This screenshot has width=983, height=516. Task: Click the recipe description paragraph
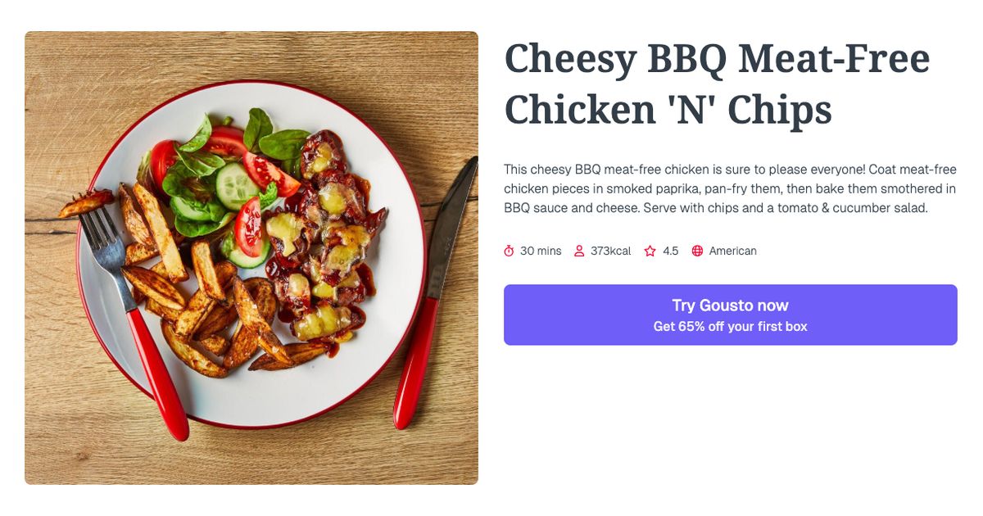[730, 188]
